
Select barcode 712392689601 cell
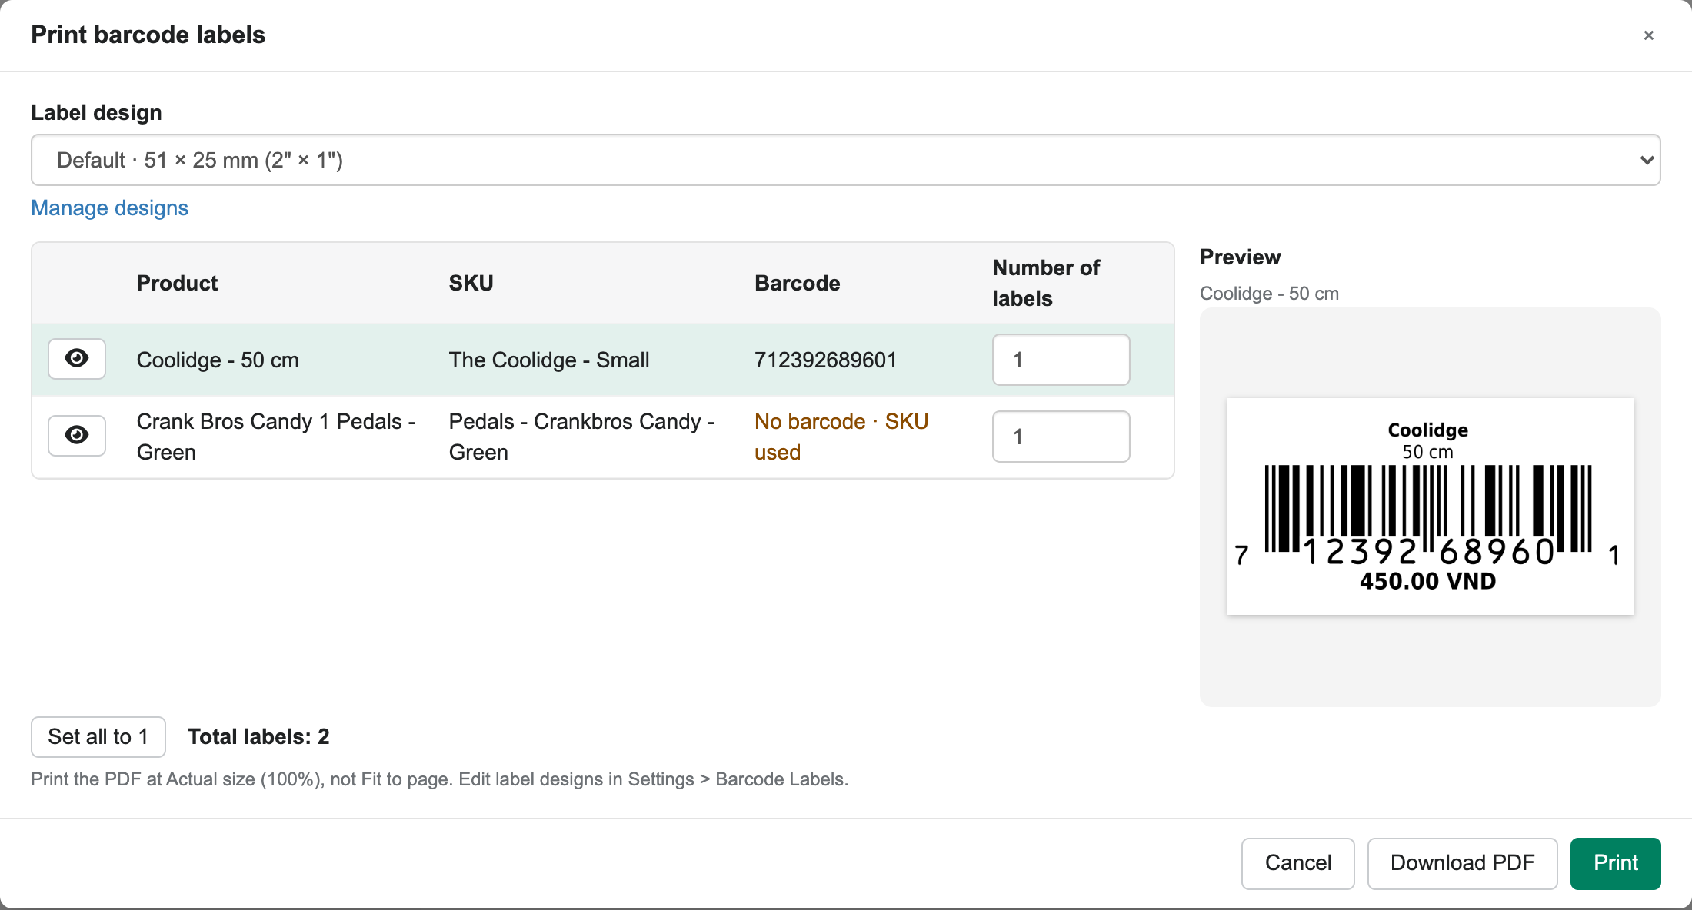825,360
